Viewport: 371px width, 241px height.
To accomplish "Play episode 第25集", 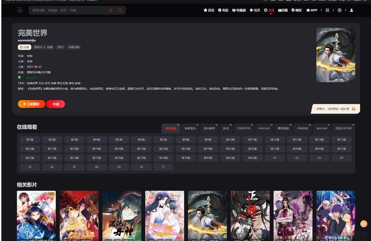I will click(x=230, y=149).
